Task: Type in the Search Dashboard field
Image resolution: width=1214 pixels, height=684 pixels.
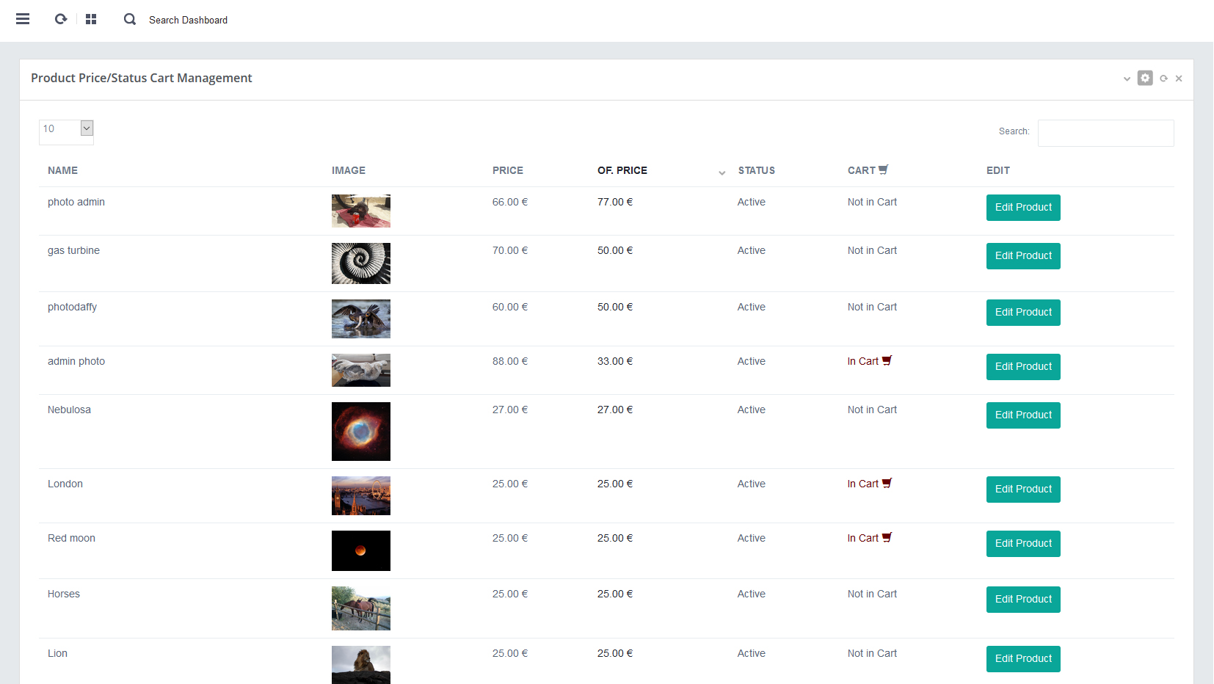Action: coord(188,20)
